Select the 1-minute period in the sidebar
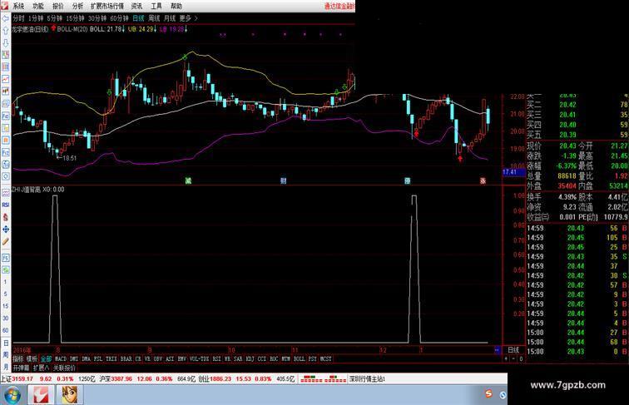The width and height of the screenshot is (629, 405). point(5,282)
